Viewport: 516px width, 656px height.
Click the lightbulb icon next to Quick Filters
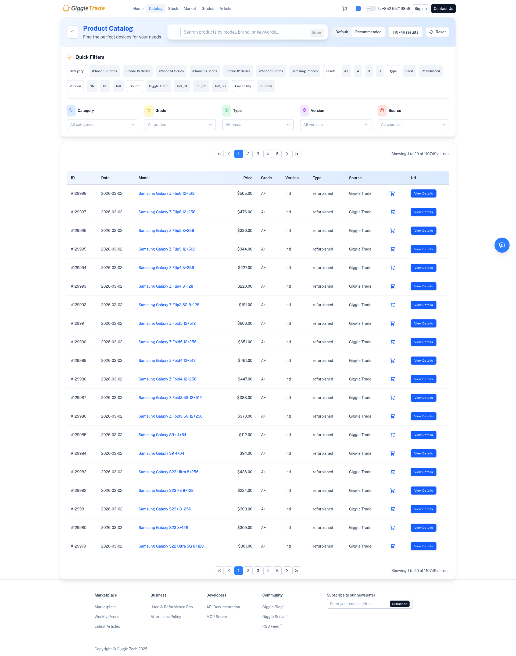pyautogui.click(x=70, y=57)
